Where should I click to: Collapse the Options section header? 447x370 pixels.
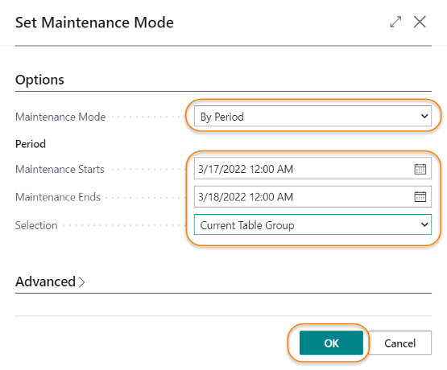pyautogui.click(x=39, y=80)
